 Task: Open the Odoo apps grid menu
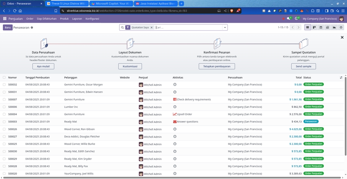5,18
